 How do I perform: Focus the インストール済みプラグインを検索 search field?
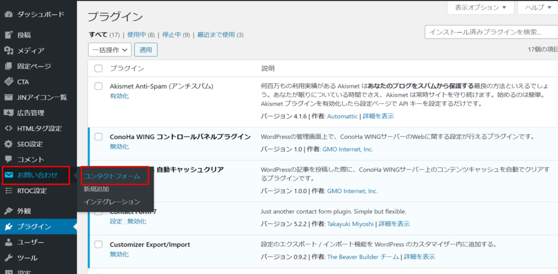point(492,32)
